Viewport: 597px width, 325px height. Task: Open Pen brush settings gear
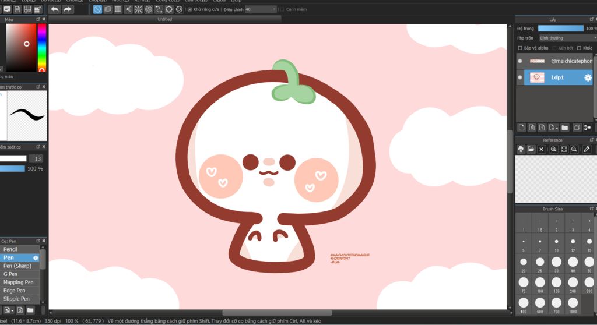coord(36,257)
